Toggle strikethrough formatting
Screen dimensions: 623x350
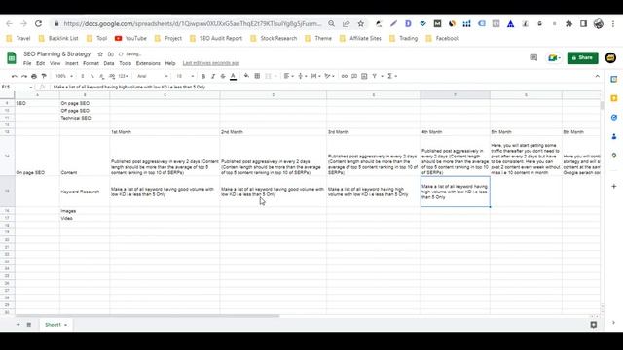[223, 76]
